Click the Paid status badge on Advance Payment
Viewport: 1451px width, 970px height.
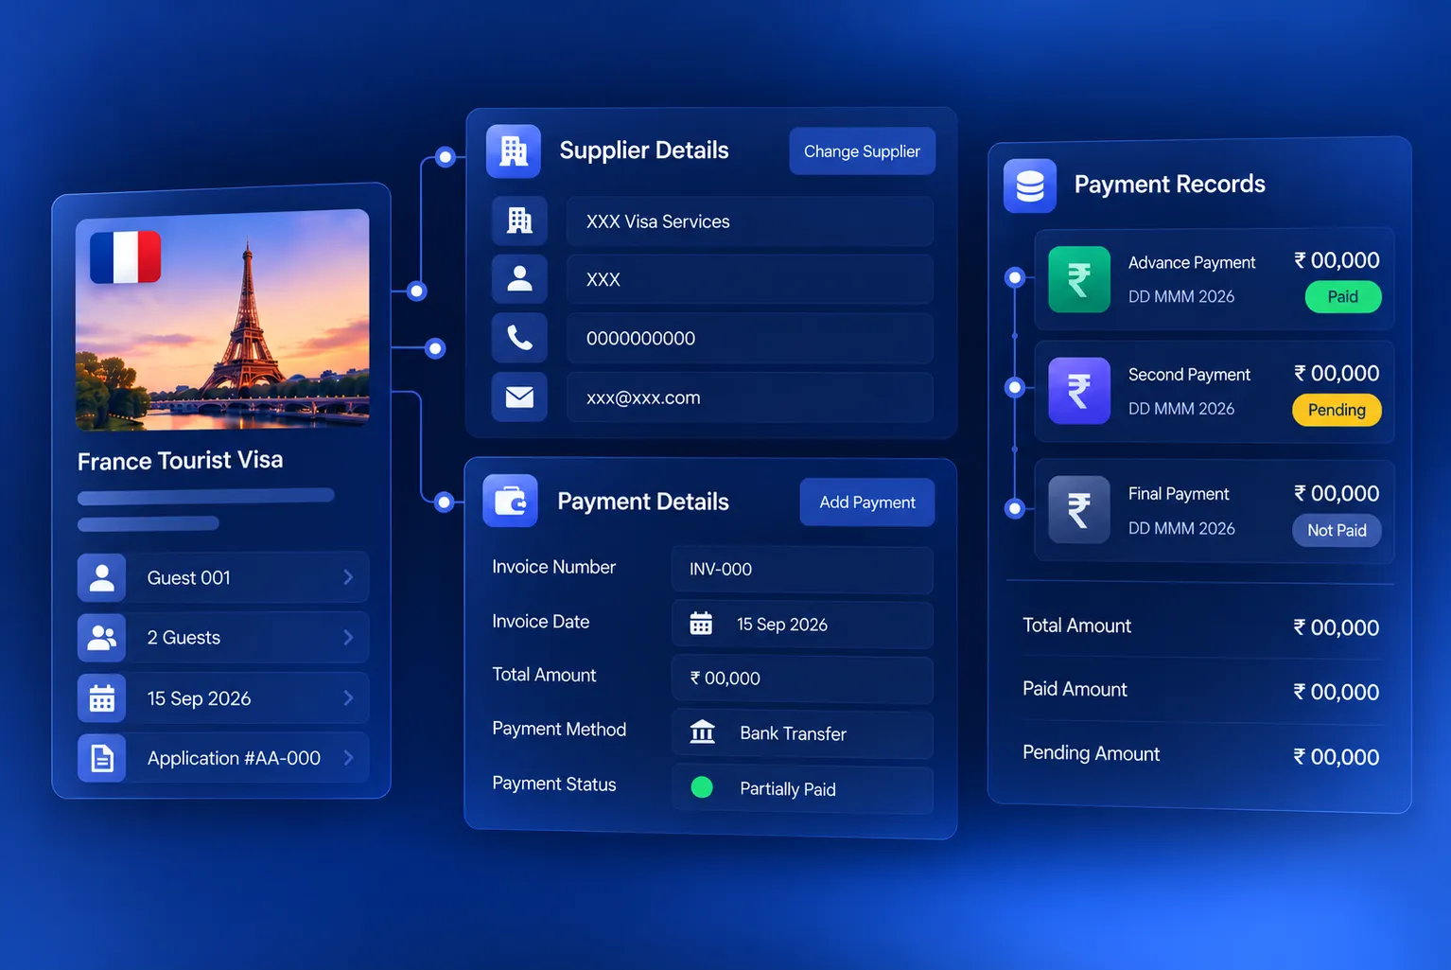1343,297
